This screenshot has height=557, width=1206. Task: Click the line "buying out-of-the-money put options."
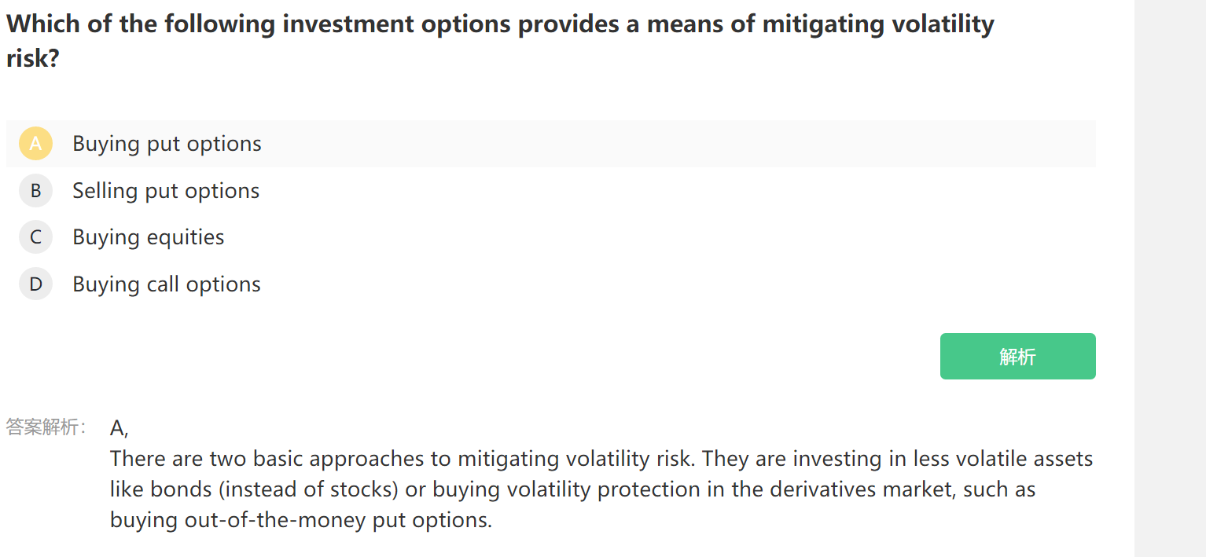click(301, 520)
